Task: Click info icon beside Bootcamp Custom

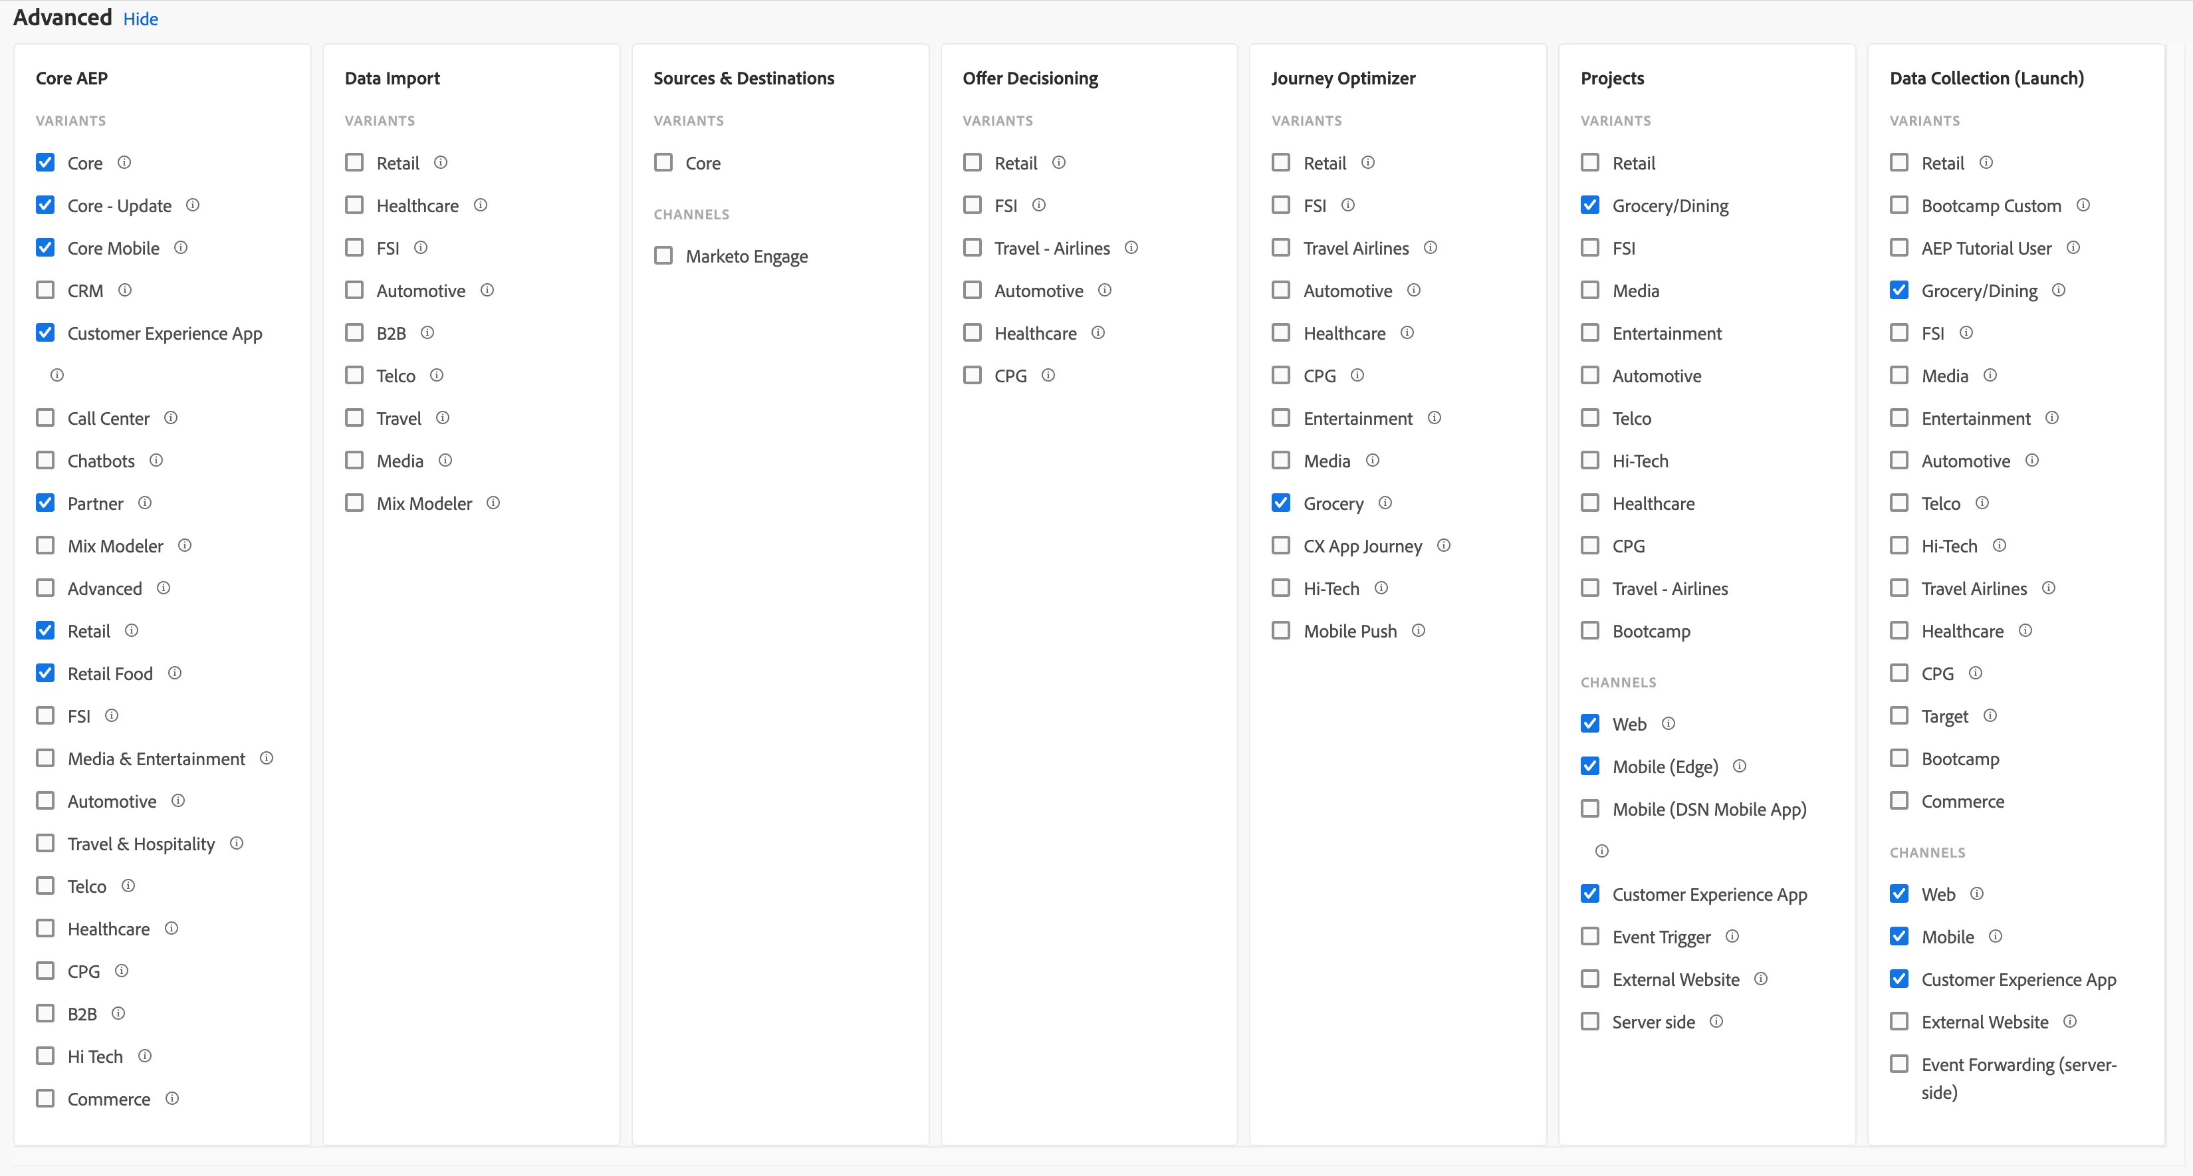Action: pos(2083,205)
